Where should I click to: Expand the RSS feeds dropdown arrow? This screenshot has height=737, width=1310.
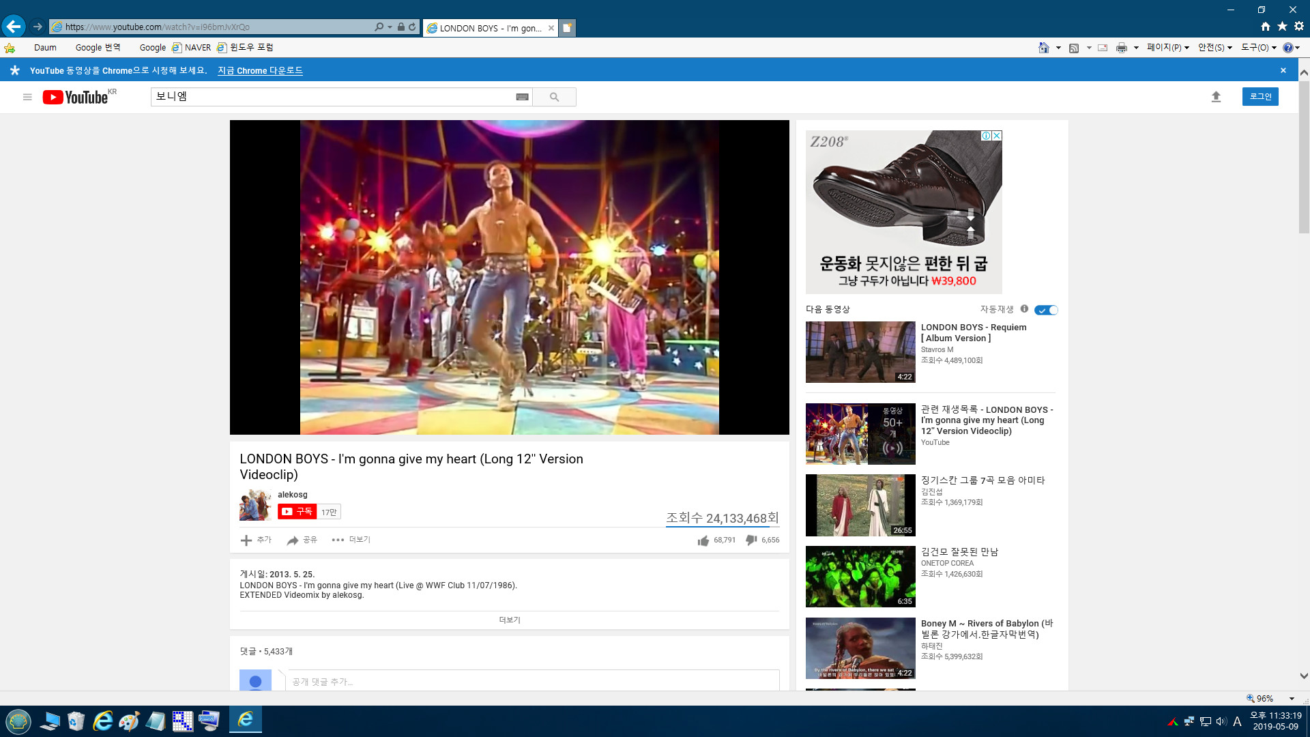tap(1089, 48)
